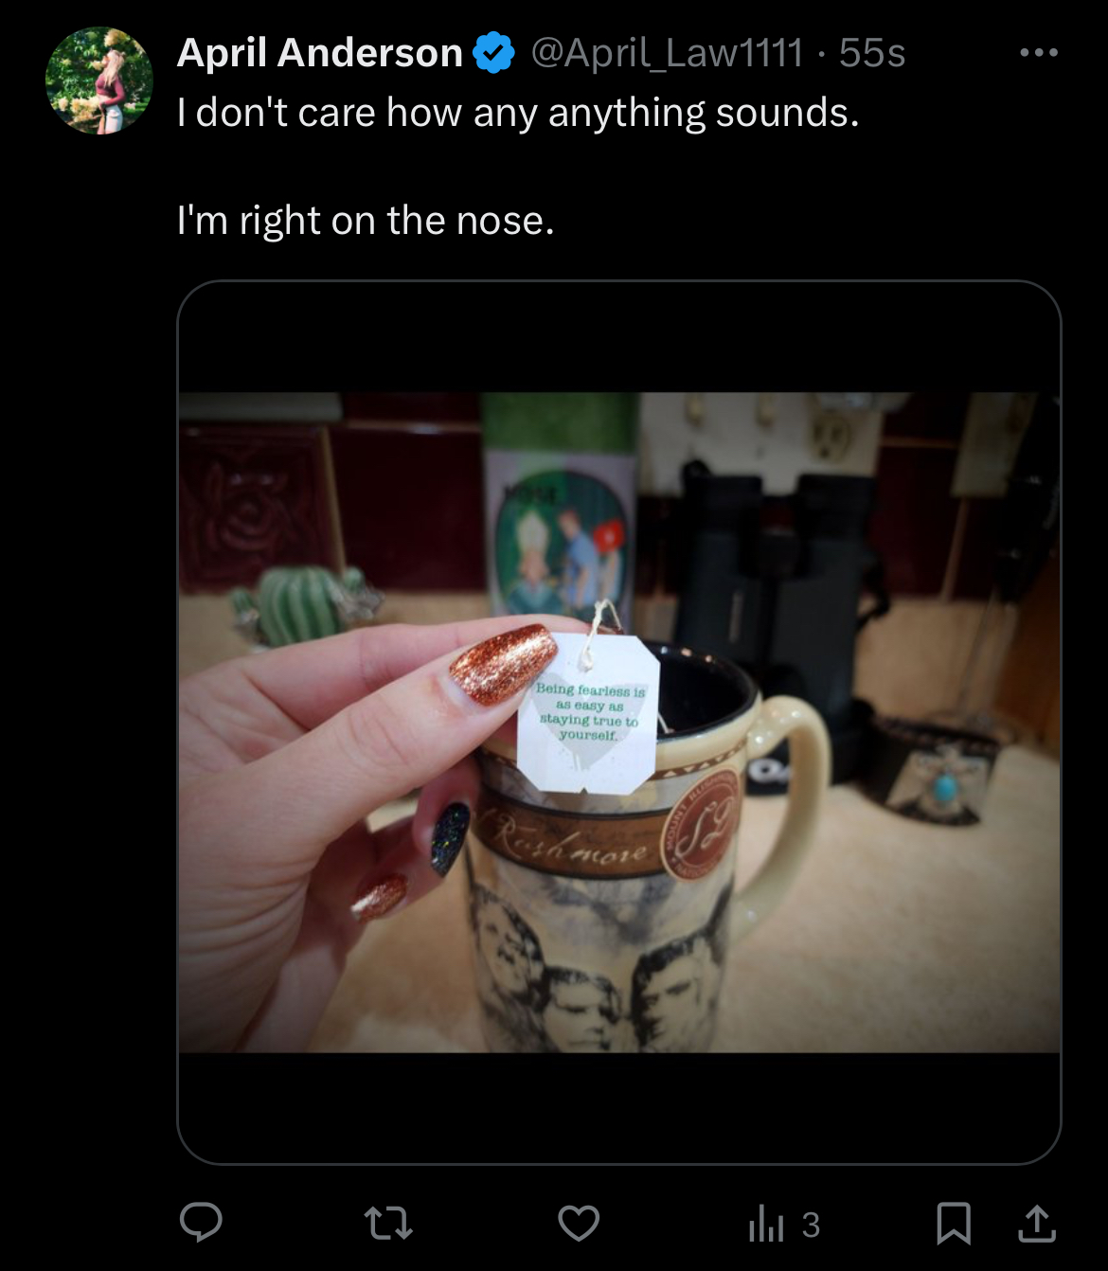Like the tweet with the heart icon

coord(579,1224)
